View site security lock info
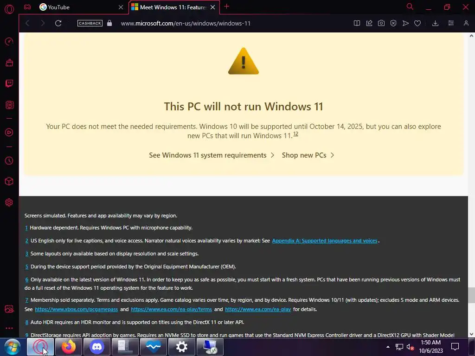475x356 pixels. tap(109, 23)
